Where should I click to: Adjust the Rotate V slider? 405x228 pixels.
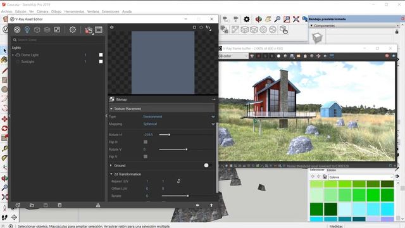pyautogui.click(x=186, y=149)
